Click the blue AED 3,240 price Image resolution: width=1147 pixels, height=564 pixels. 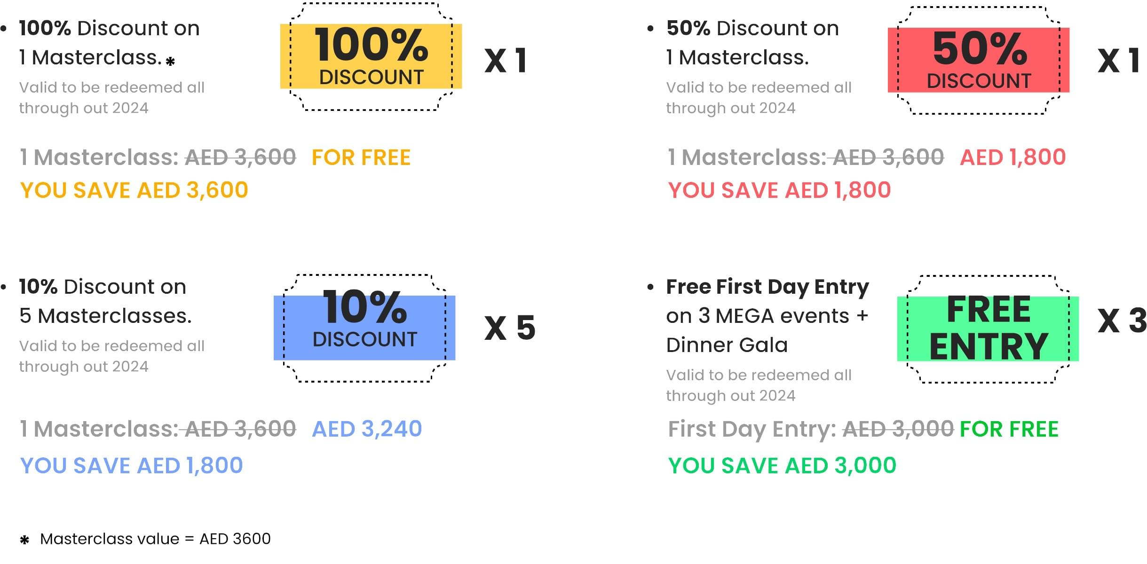[367, 429]
